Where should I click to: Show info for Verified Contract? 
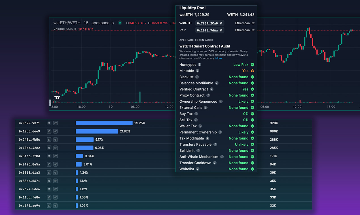[211, 89]
